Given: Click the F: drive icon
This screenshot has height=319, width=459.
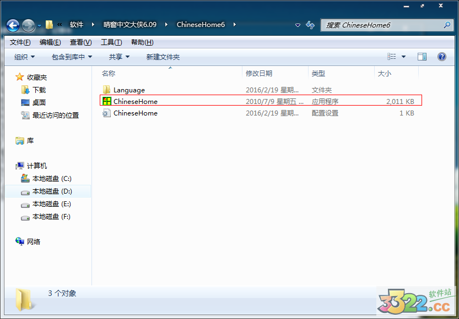Looking at the screenshot, I should pos(25,218).
